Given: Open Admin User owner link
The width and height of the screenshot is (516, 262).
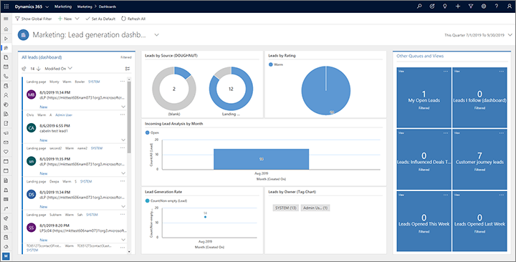Looking at the screenshot, I should pyautogui.click(x=64, y=115).
